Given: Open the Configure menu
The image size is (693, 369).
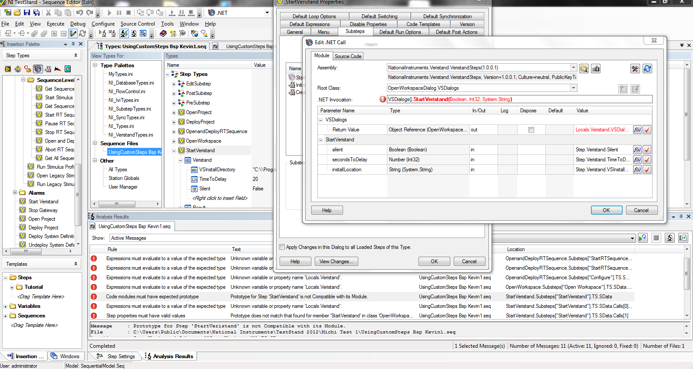Looking at the screenshot, I should [103, 24].
